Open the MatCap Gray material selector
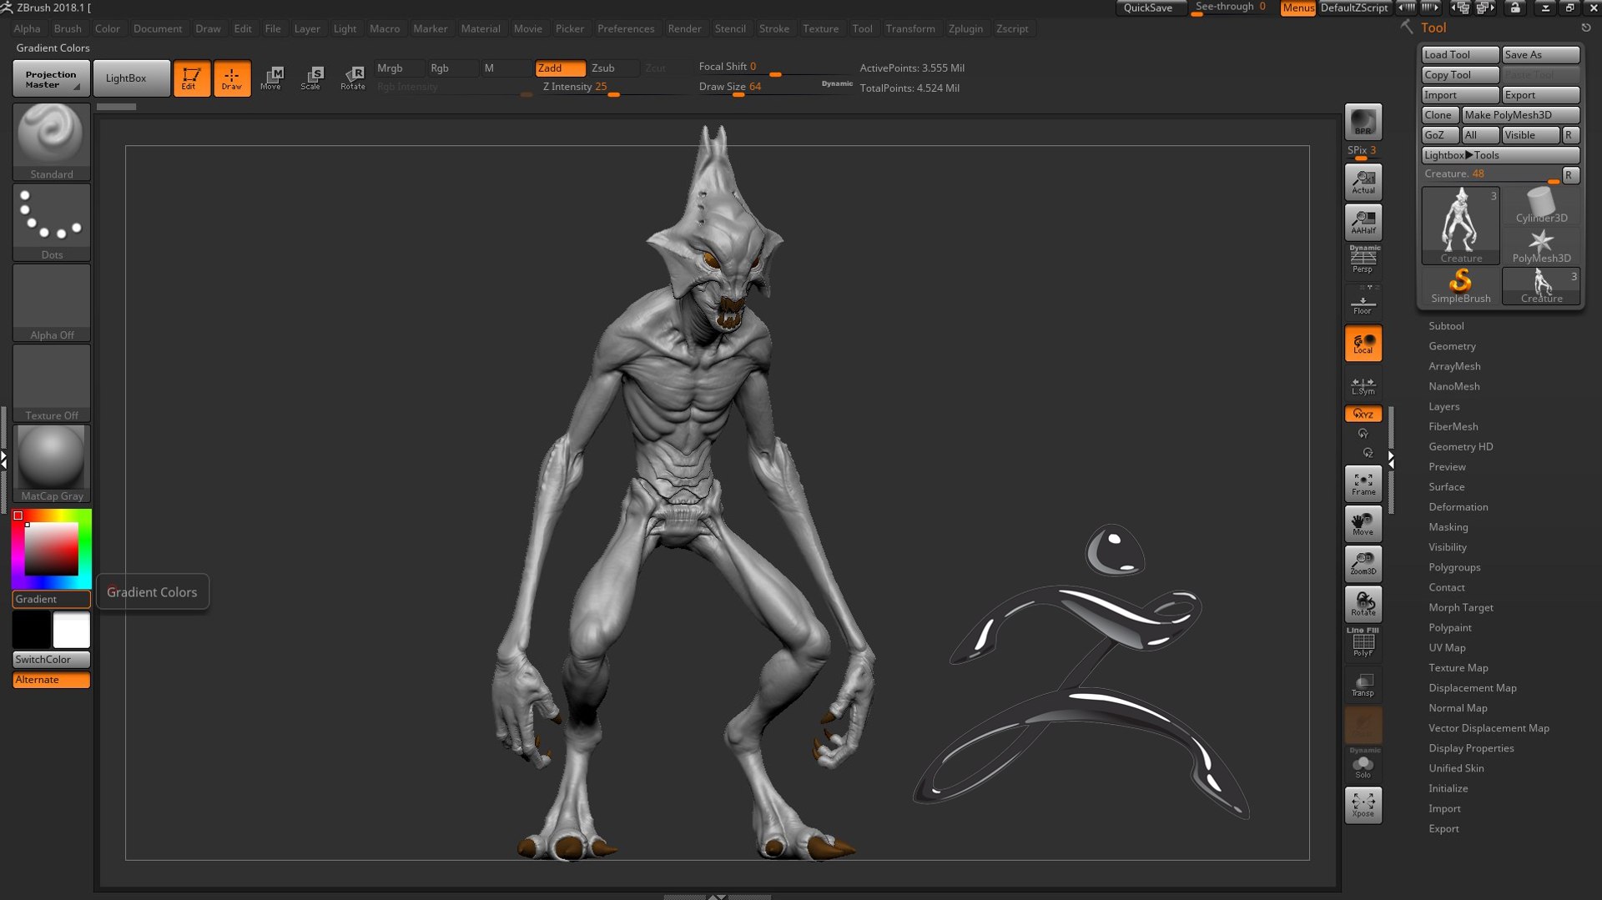The width and height of the screenshot is (1602, 900). click(52, 464)
